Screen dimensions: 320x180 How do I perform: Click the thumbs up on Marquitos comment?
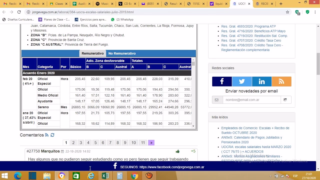[177, 151]
